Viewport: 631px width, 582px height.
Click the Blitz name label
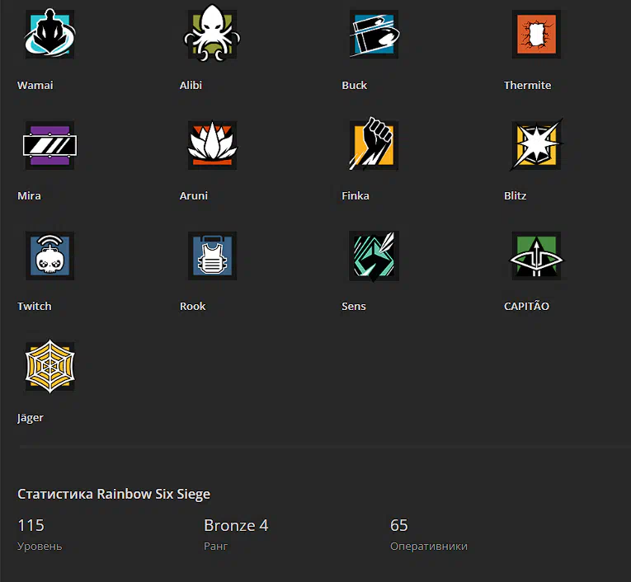(x=515, y=196)
